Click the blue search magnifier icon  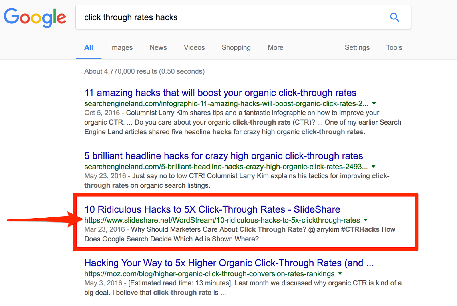pos(394,17)
